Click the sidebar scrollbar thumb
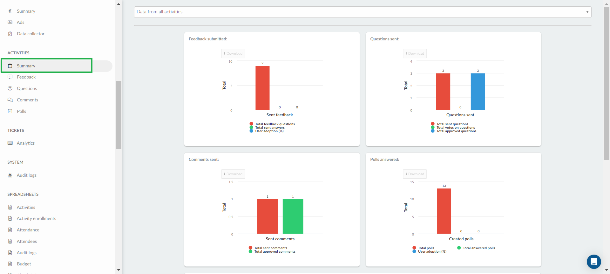 point(119,114)
